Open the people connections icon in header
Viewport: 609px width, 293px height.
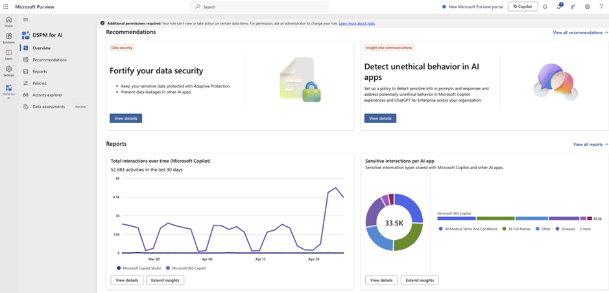[x=573, y=6]
